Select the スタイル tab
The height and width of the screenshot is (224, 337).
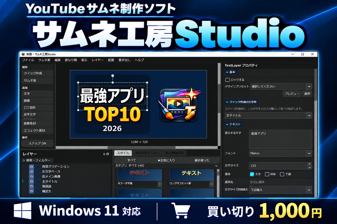click(x=123, y=153)
